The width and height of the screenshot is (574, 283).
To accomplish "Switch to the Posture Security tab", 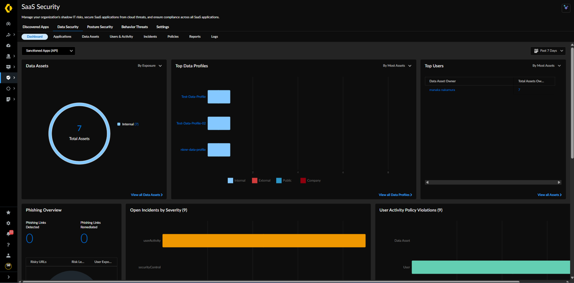I will click(x=100, y=27).
